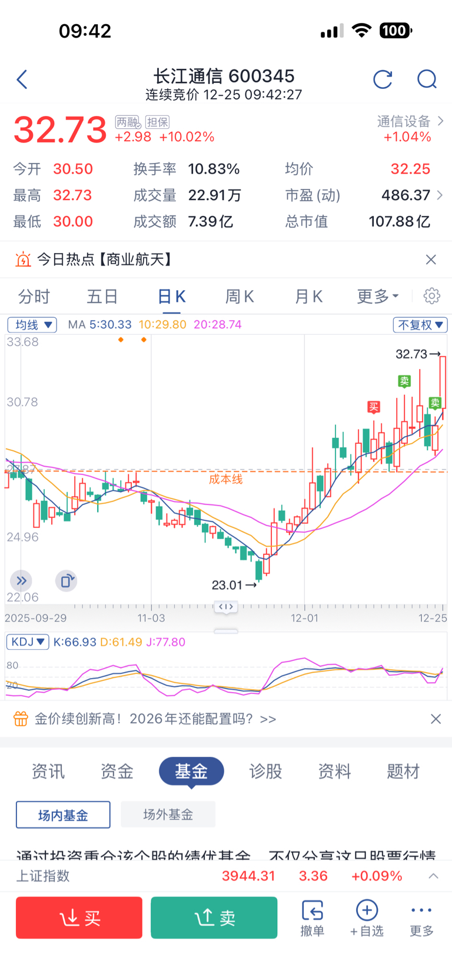Viewport: 452px width, 980px height.
Task: Open the 资料 tab
Action: point(334,771)
